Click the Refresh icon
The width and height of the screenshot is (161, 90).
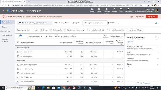[x=114, y=9]
